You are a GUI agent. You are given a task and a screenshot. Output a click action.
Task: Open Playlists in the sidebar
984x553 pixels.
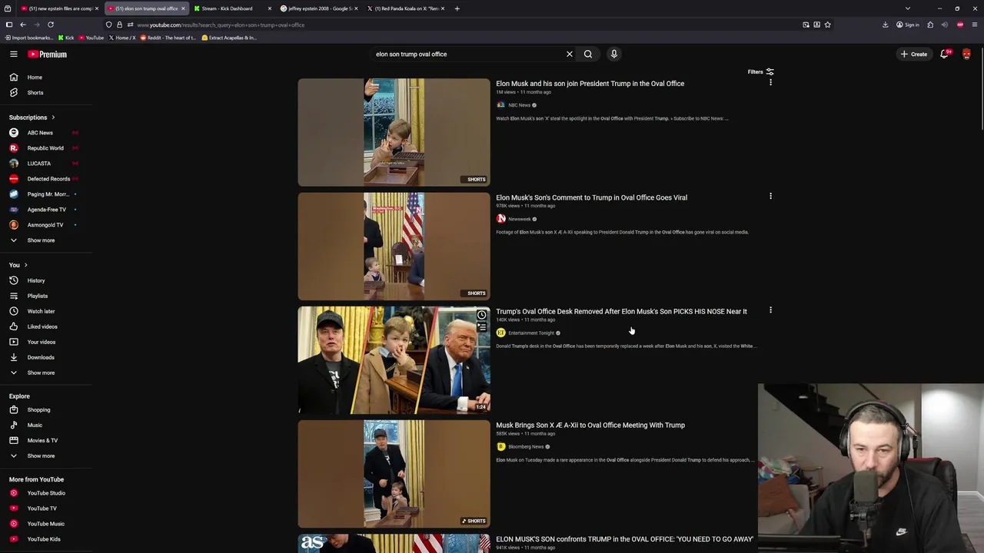(37, 296)
